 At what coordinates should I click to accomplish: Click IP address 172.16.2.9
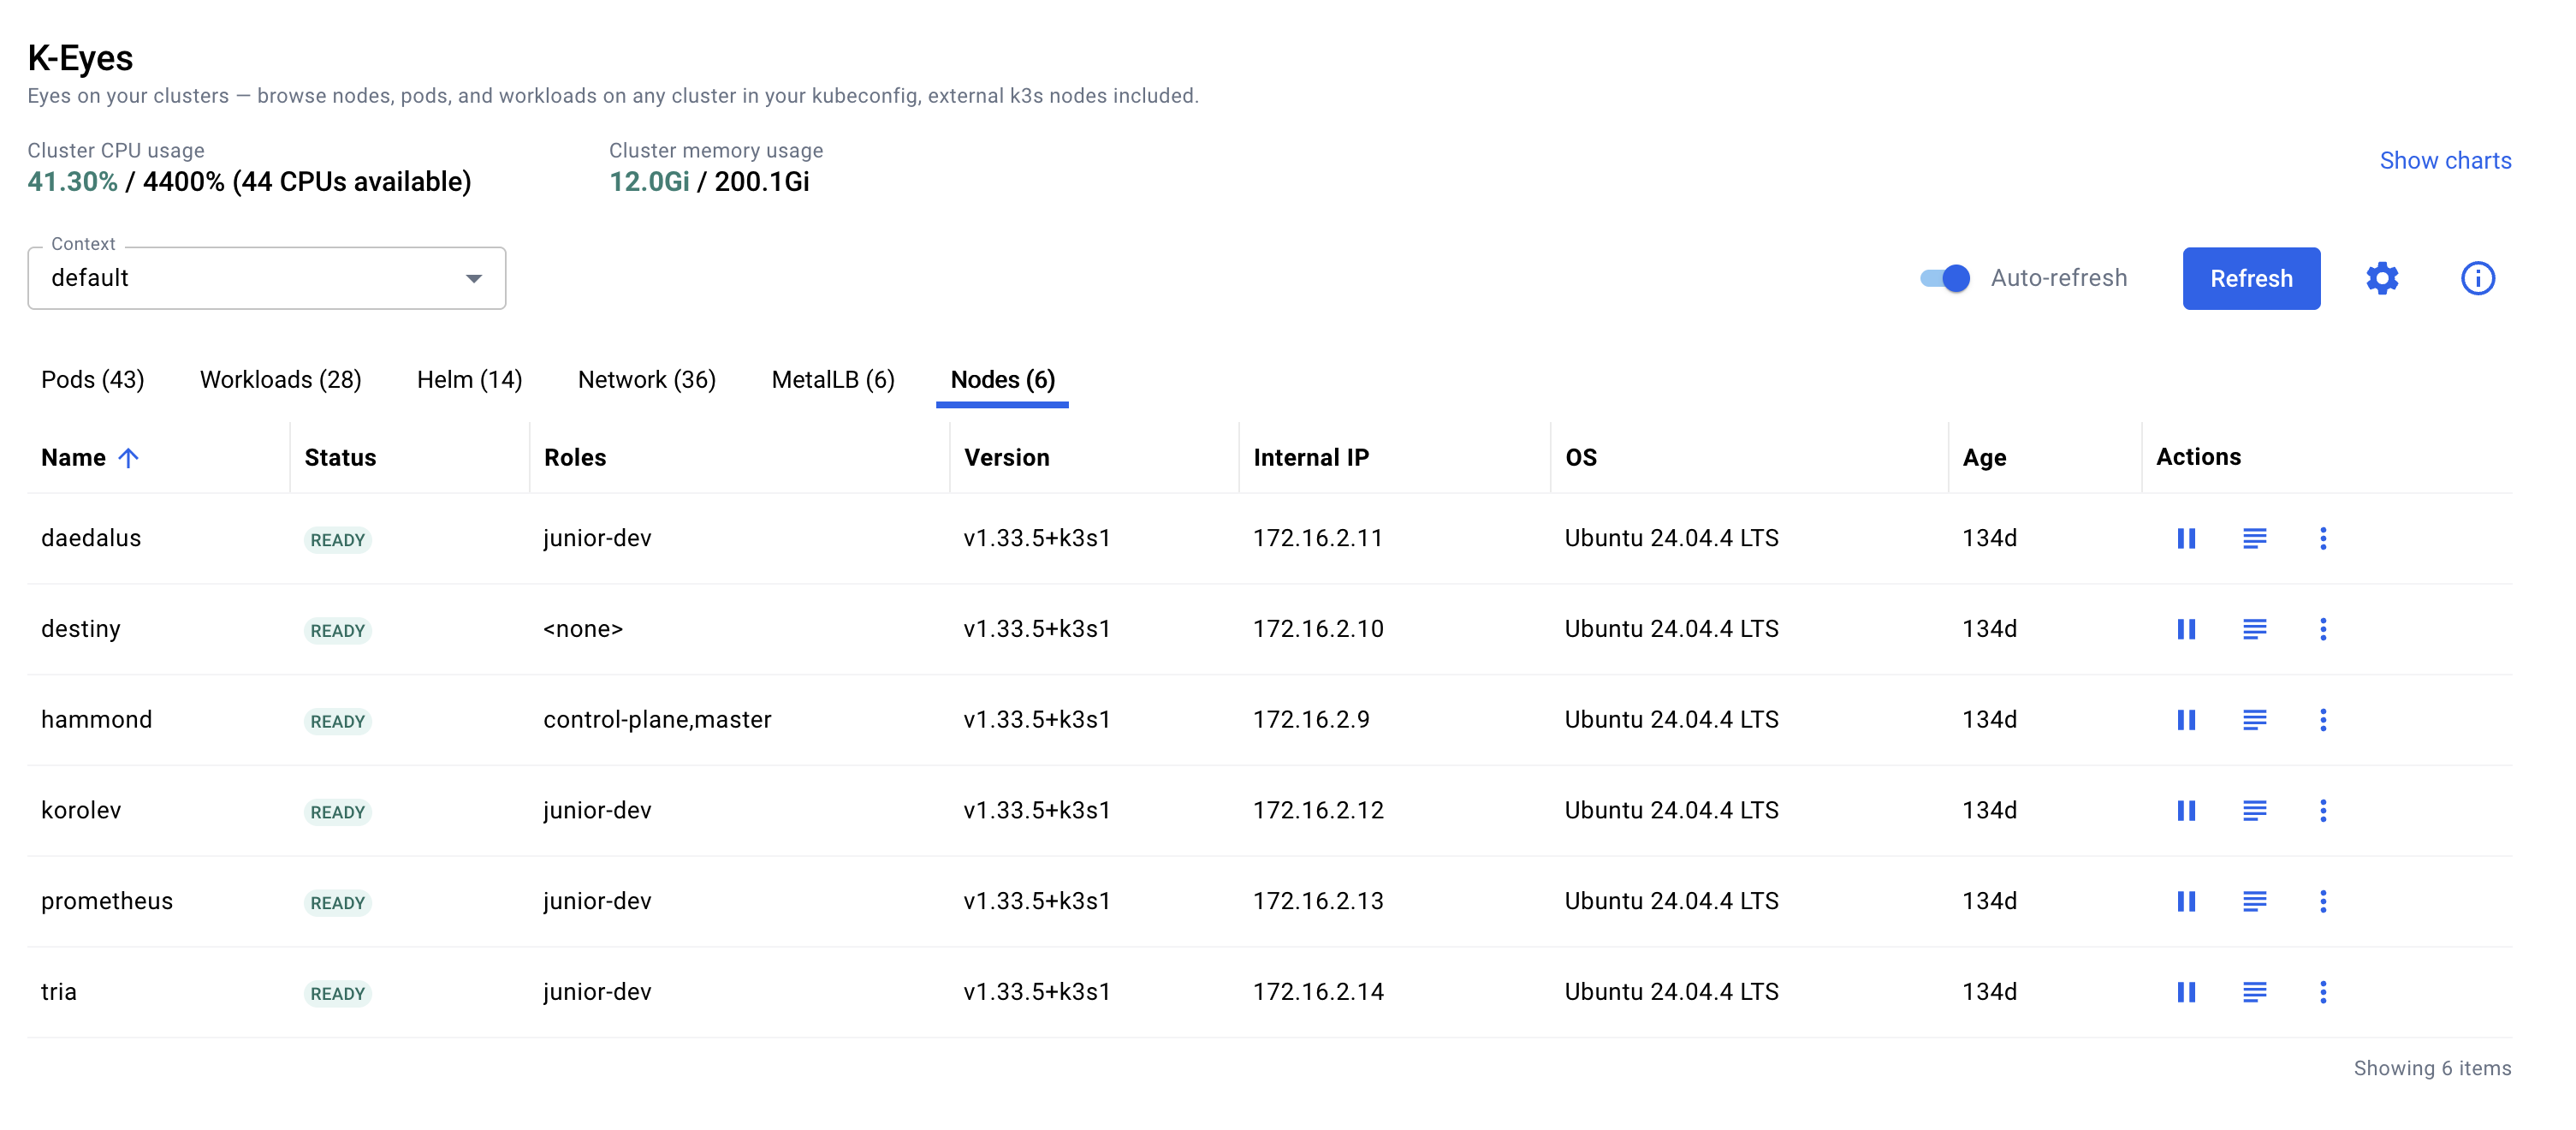[1311, 720]
